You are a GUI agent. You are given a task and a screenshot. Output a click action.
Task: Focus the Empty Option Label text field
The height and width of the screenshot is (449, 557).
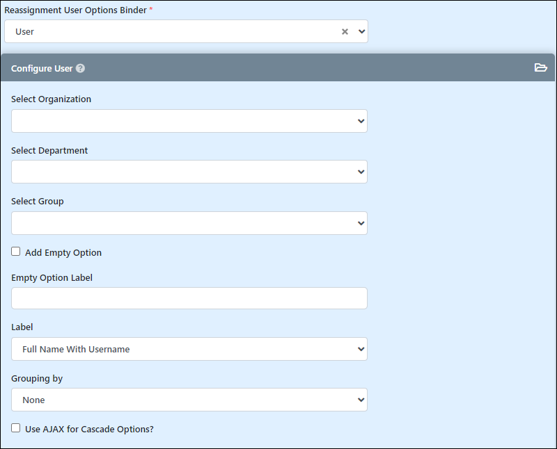tap(189, 298)
